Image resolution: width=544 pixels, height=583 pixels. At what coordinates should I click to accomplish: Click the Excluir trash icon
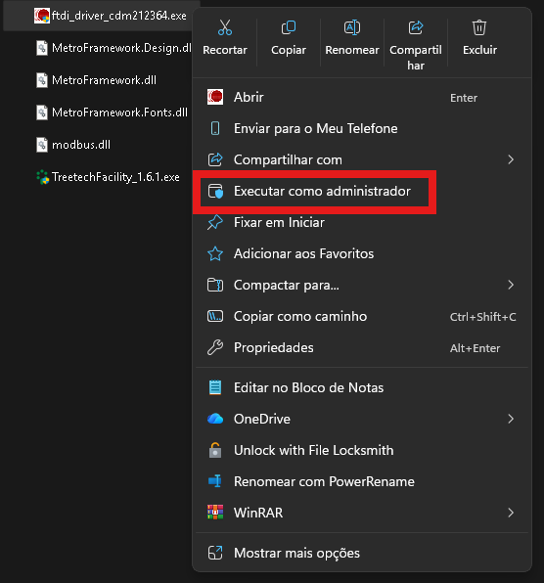coord(479,27)
